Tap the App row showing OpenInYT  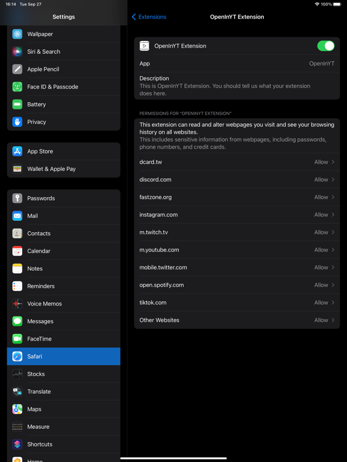pos(237,64)
